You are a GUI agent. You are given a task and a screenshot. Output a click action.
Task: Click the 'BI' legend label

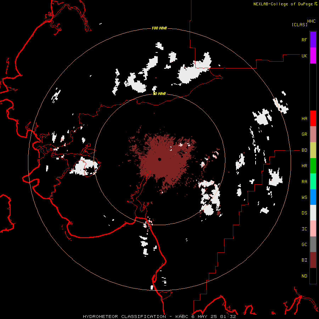304,260
